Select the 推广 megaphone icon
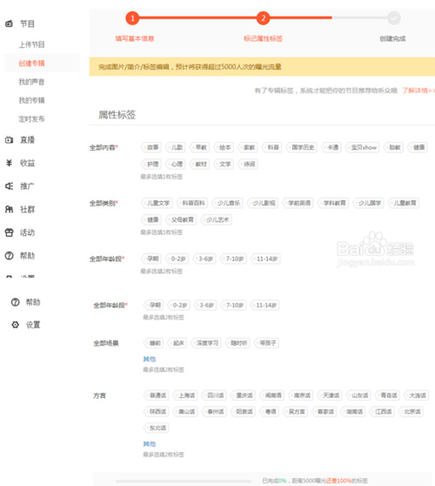Image resolution: width=435 pixels, height=486 pixels. pyautogui.click(x=9, y=186)
